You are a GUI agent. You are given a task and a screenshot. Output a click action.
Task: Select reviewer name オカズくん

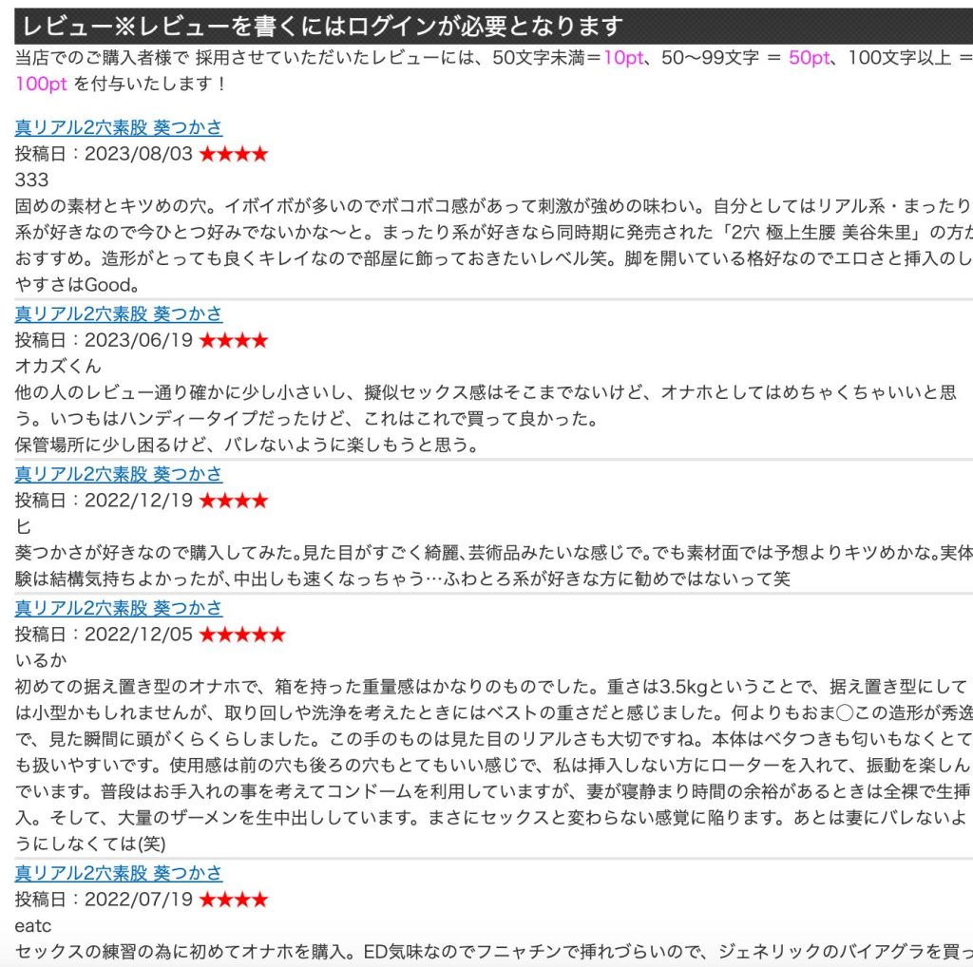pos(58,366)
